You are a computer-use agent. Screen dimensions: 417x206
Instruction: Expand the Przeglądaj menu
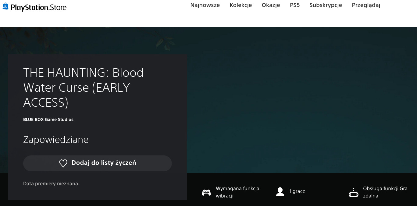(366, 5)
